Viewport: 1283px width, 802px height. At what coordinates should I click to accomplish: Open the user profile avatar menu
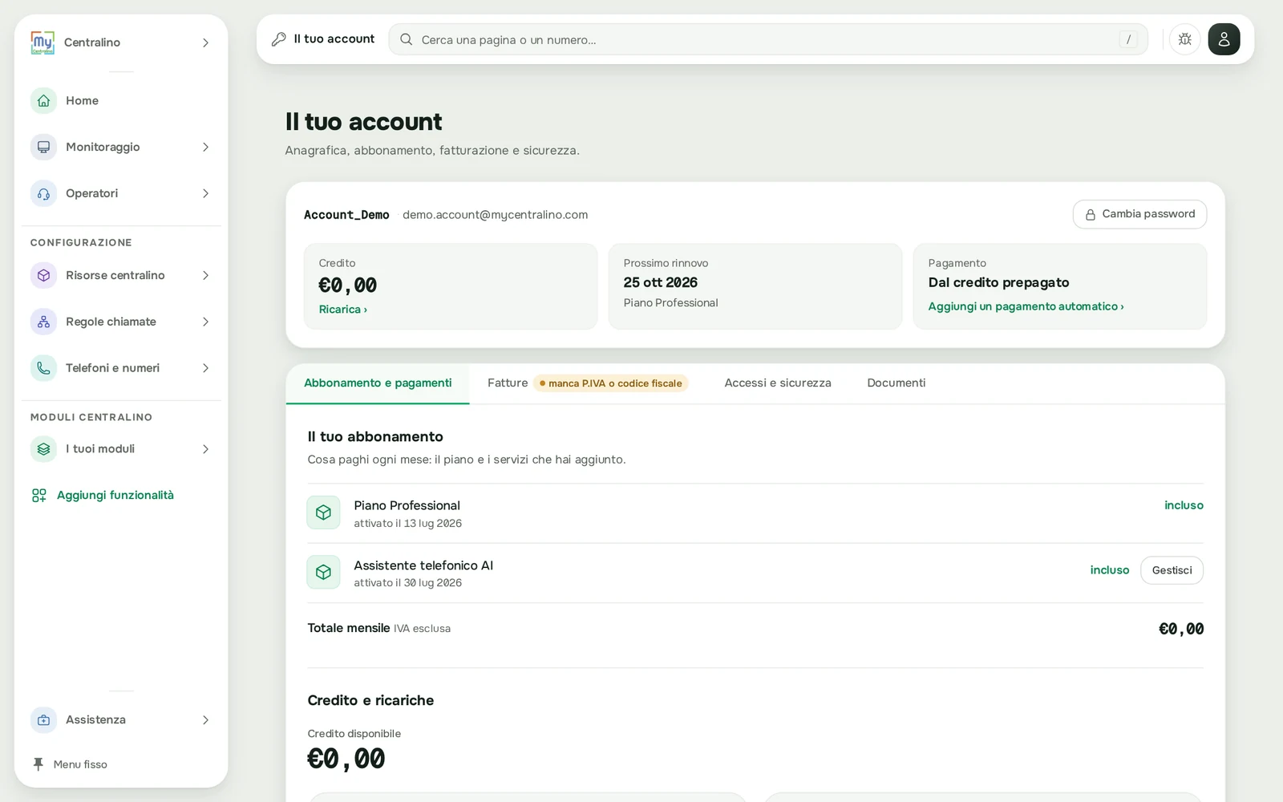(1224, 39)
